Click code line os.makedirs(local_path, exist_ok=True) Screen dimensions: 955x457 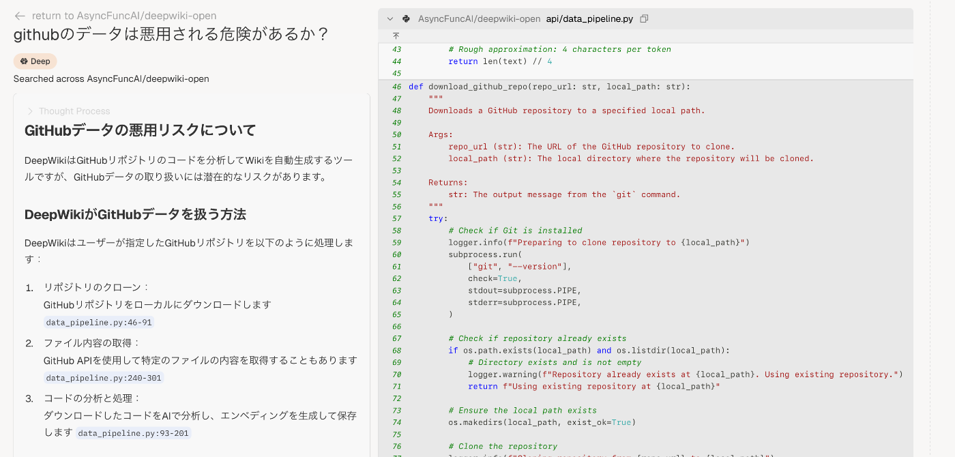(542, 422)
